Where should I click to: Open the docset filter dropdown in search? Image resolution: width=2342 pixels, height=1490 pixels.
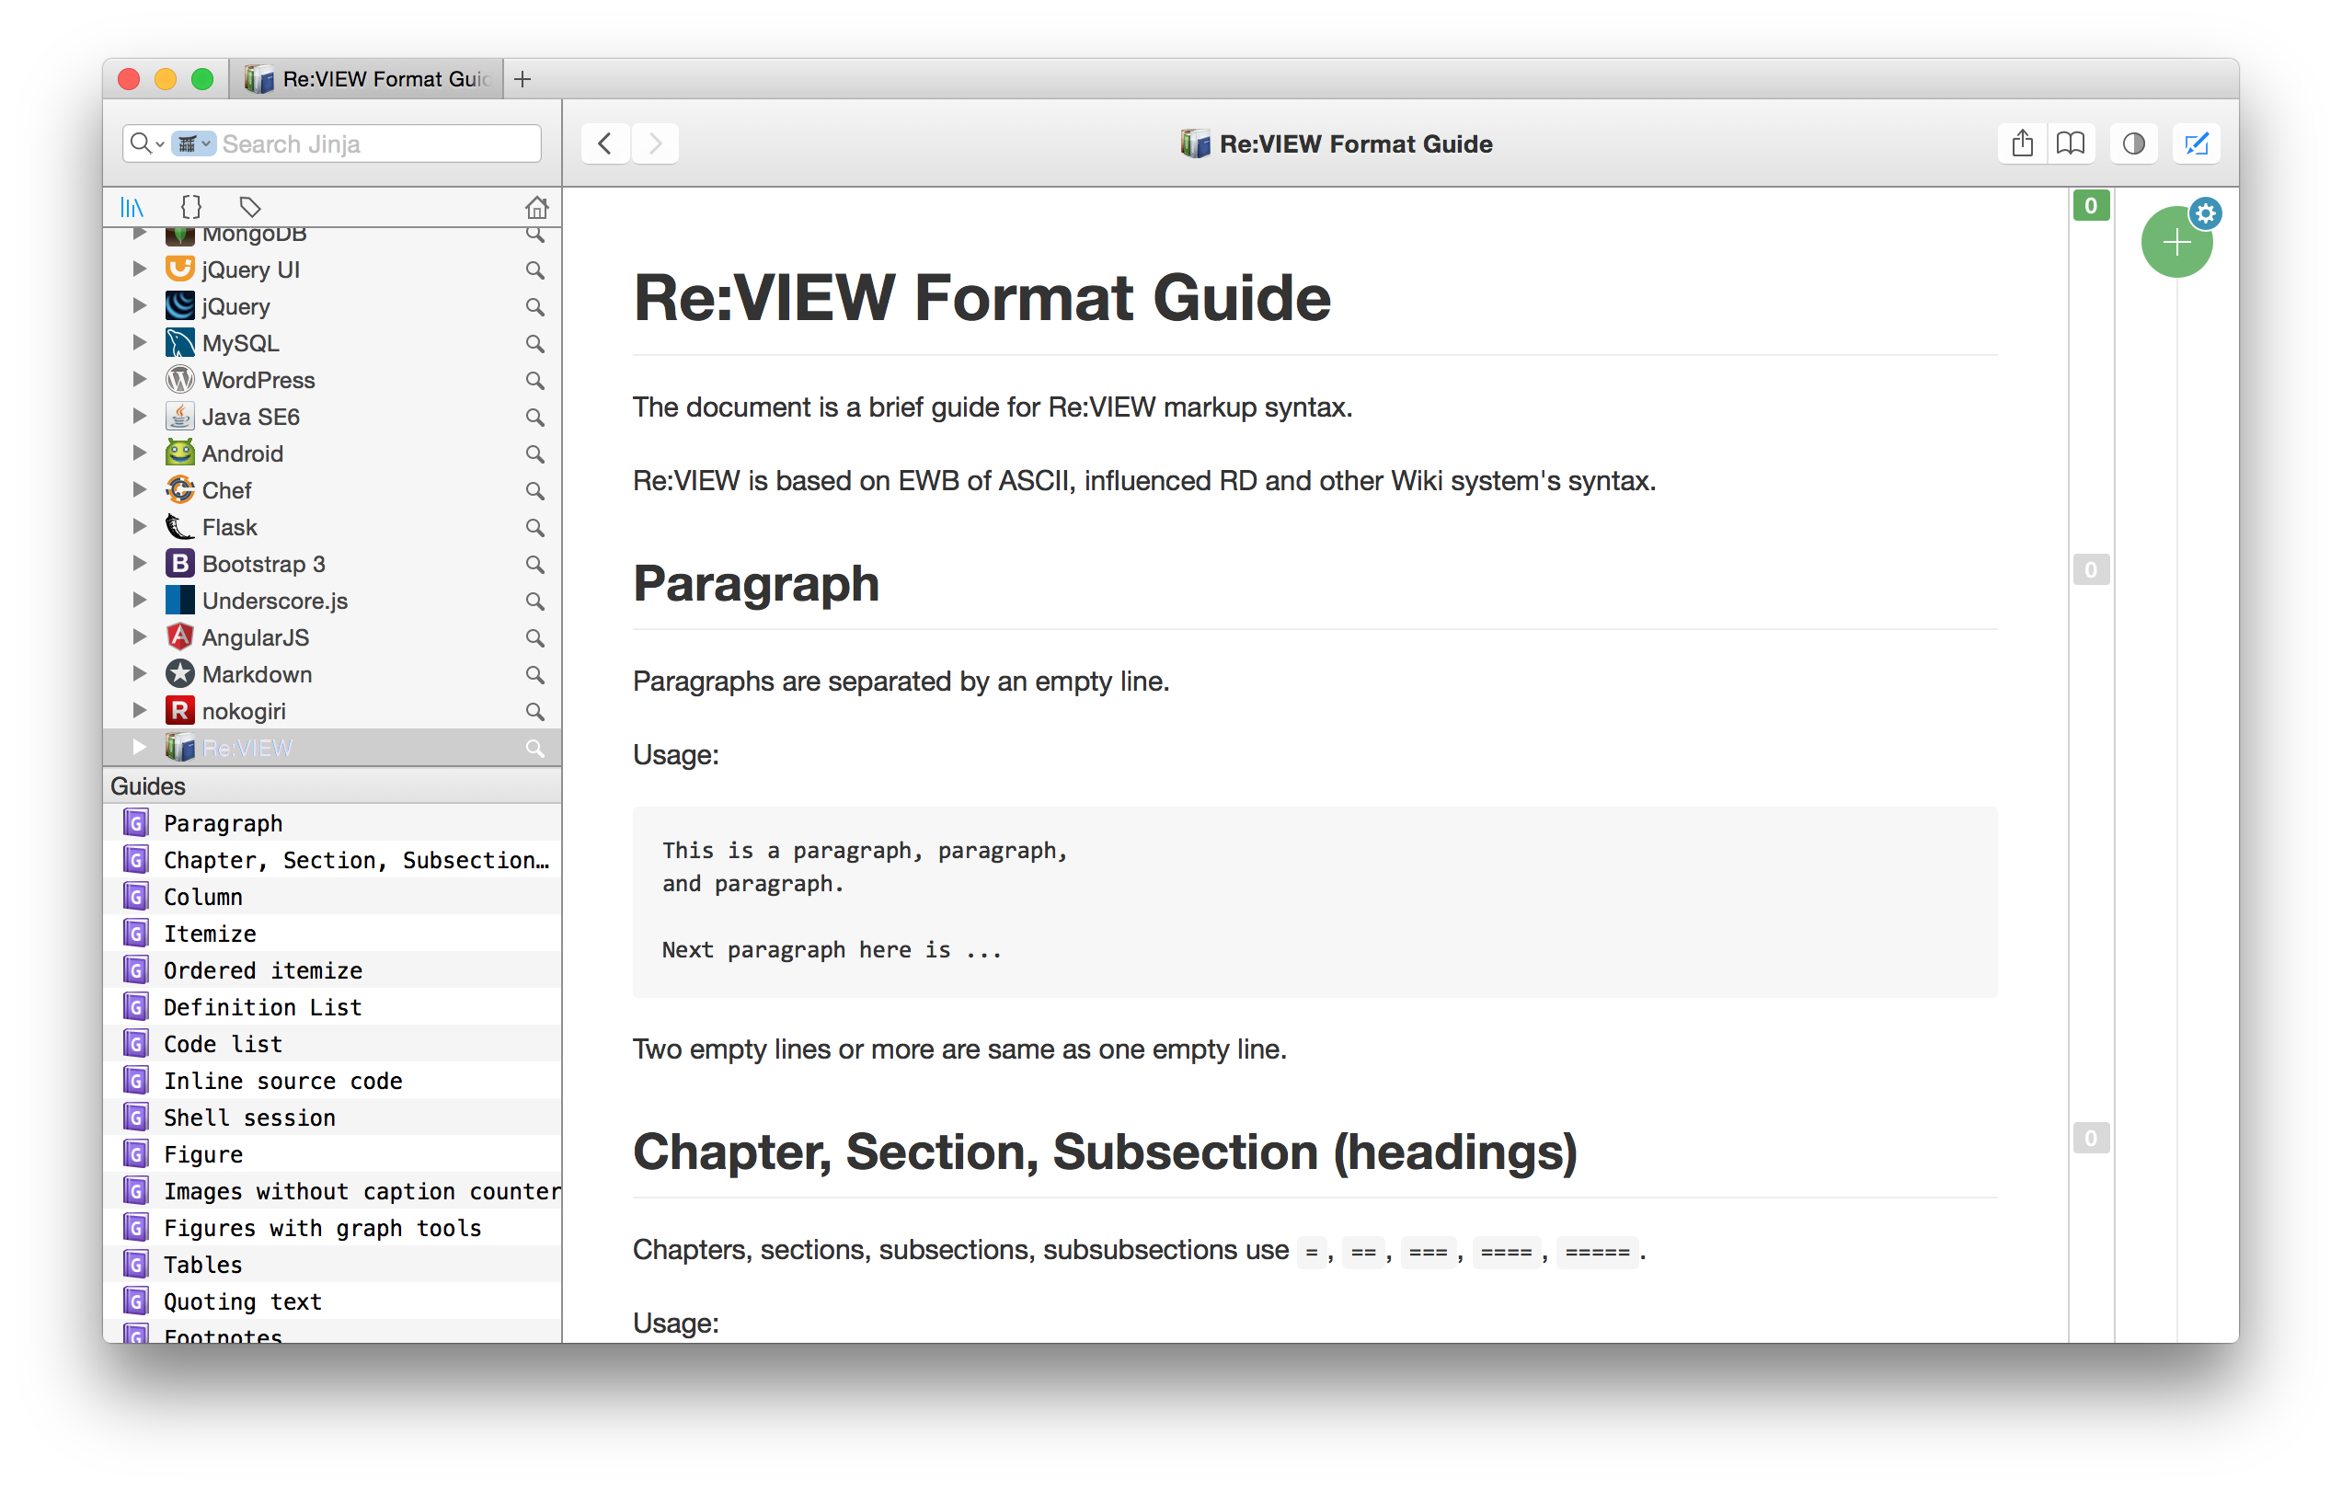[193, 144]
